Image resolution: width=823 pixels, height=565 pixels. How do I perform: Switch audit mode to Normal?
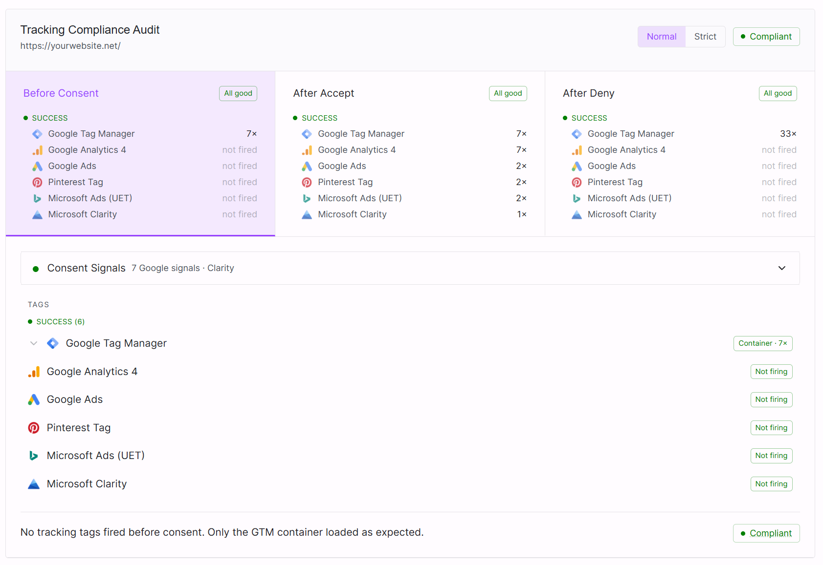pyautogui.click(x=662, y=37)
